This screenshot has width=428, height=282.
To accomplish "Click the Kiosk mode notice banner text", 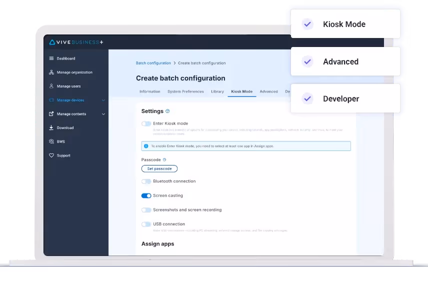I will click(x=212, y=146).
